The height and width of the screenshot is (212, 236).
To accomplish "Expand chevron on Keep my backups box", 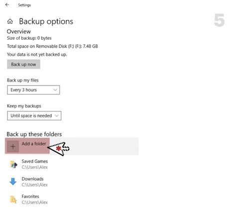I will point(57,115).
